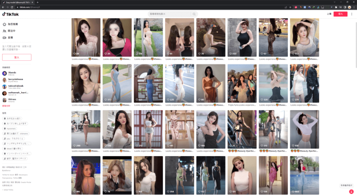Click the TikTok logo in header
357x195 pixels.
pos(11,14)
